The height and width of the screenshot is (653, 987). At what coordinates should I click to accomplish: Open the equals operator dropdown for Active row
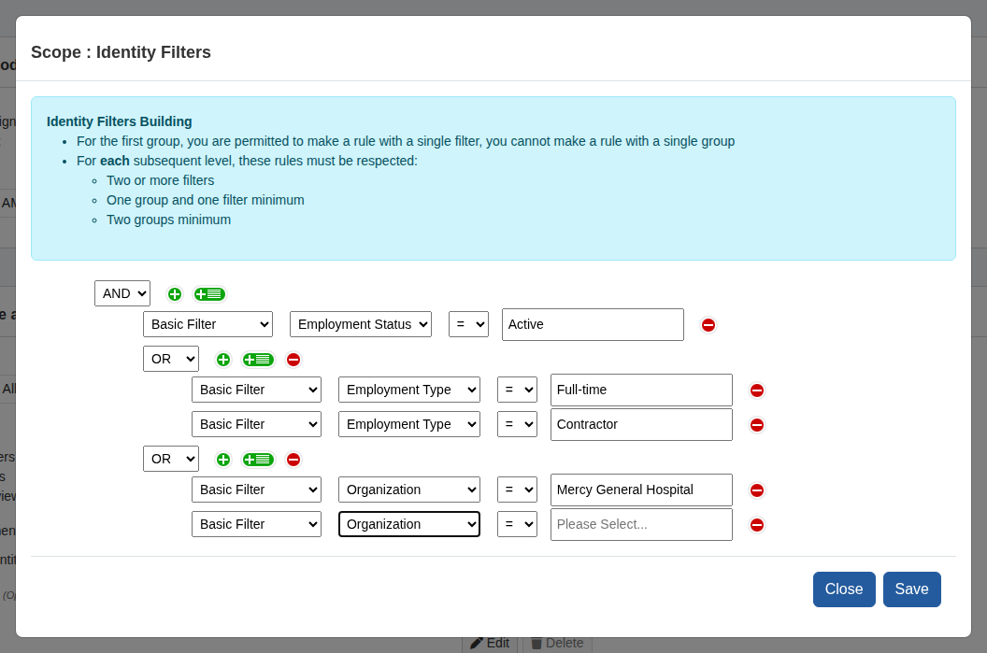coord(468,324)
